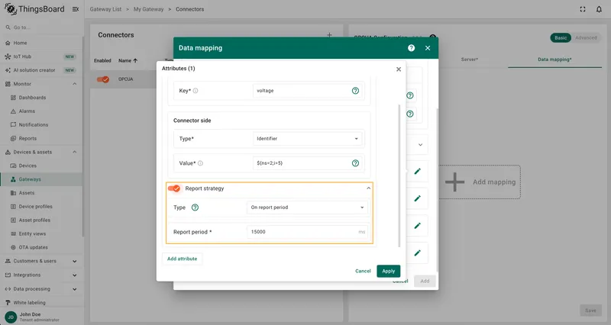Viewport: 611px width, 325px height.
Task: Open the Data mapping tab
Action: click(554, 60)
